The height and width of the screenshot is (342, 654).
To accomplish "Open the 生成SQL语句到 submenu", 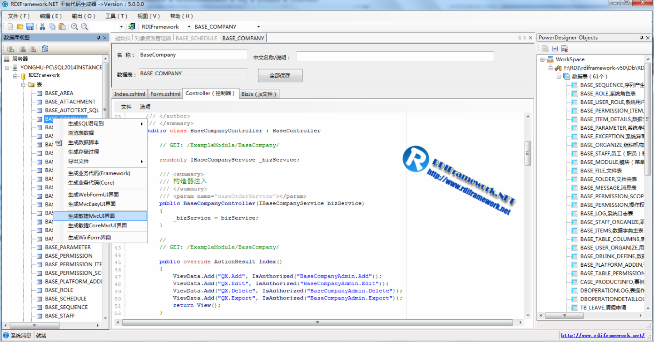I will (100, 123).
